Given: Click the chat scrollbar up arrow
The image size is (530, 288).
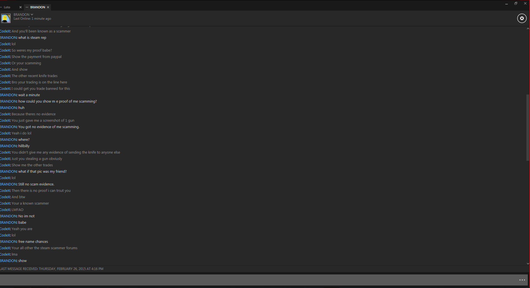Looking at the screenshot, I should [528, 29].
